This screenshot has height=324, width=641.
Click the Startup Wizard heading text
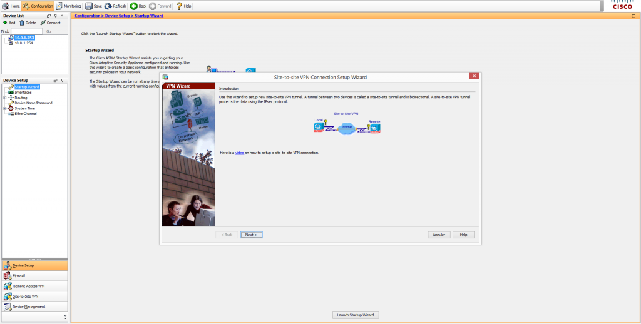click(100, 50)
